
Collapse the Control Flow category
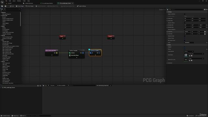pyautogui.click(x=1, y=16)
